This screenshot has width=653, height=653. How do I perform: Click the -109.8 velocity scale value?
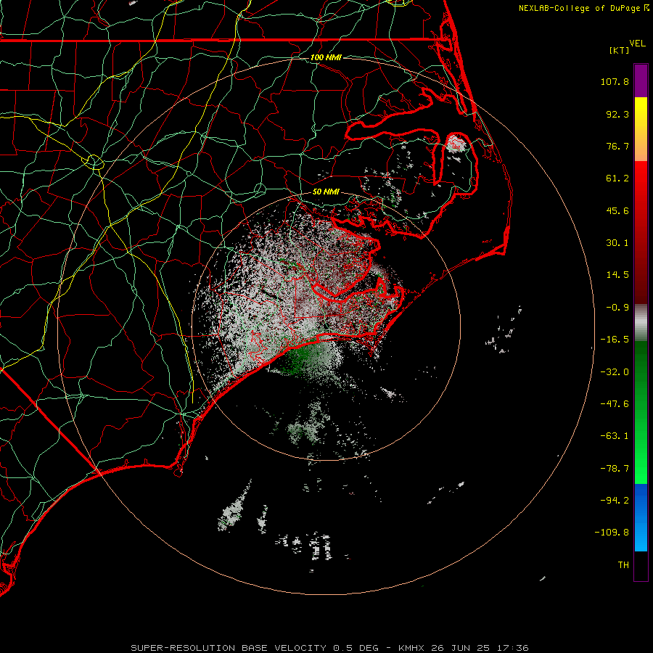click(x=612, y=533)
